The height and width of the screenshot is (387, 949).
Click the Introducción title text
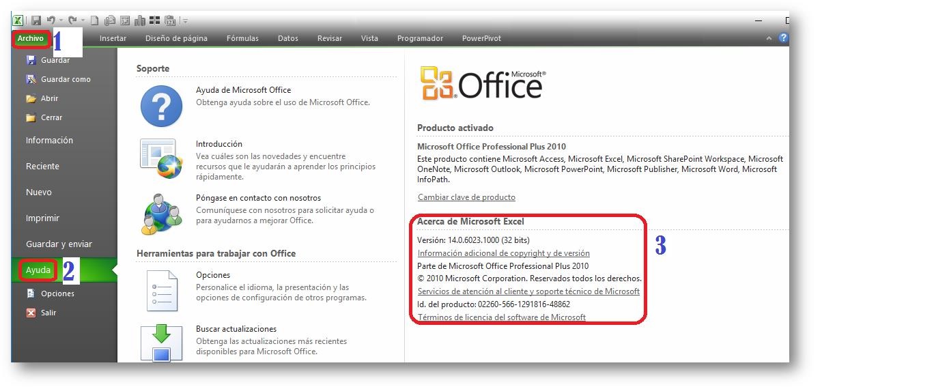(219, 144)
